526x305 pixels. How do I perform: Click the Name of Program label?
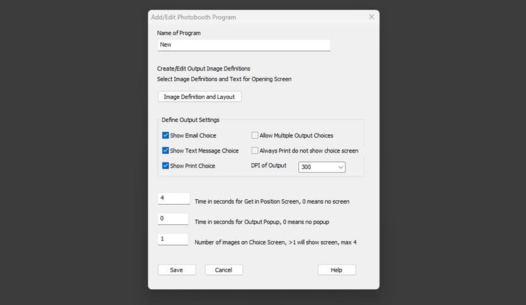(x=179, y=33)
